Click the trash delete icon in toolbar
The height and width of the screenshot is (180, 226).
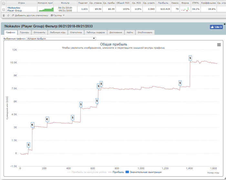4,16
